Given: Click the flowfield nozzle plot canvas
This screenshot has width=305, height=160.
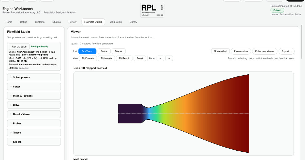Looking at the screenshot, I should click(x=184, y=114).
